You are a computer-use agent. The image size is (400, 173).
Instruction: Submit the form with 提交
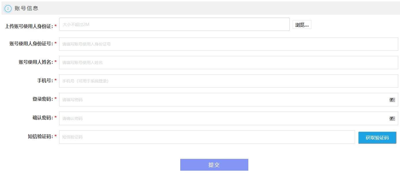(x=214, y=165)
